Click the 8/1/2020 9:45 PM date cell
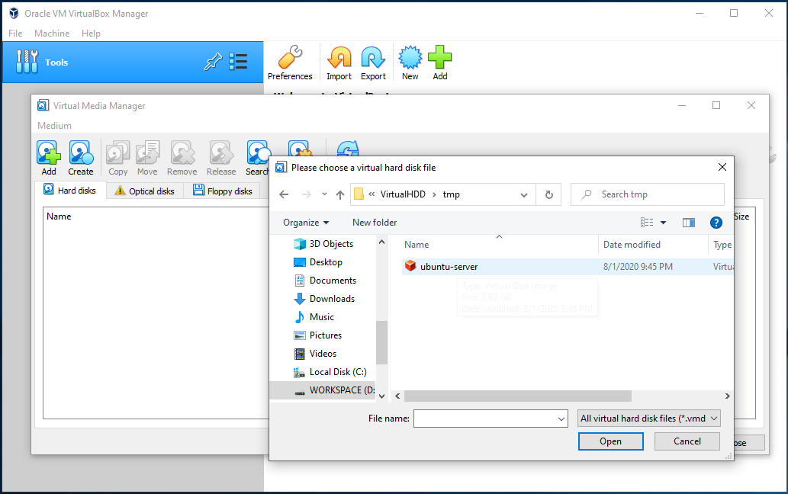Image resolution: width=788 pixels, height=494 pixels. (x=638, y=267)
